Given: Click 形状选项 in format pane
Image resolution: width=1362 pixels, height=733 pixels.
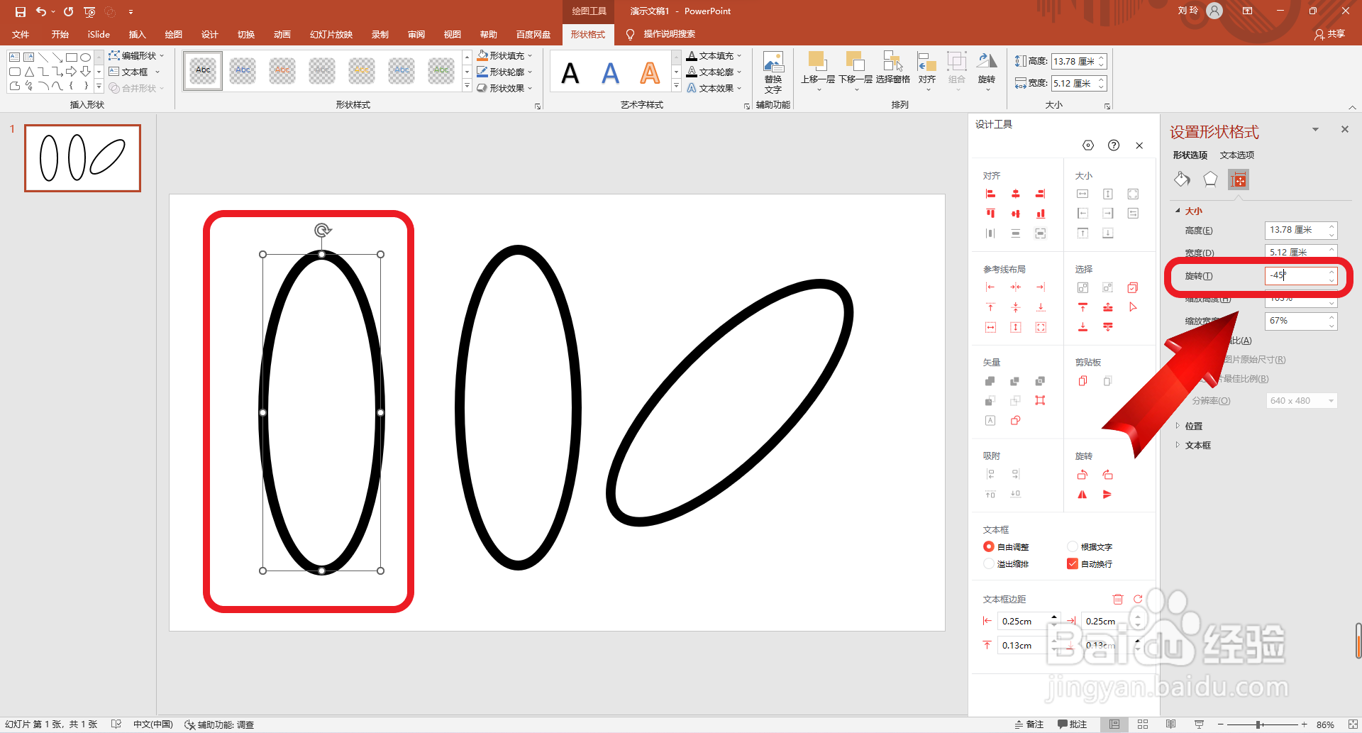Looking at the screenshot, I should [x=1190, y=155].
